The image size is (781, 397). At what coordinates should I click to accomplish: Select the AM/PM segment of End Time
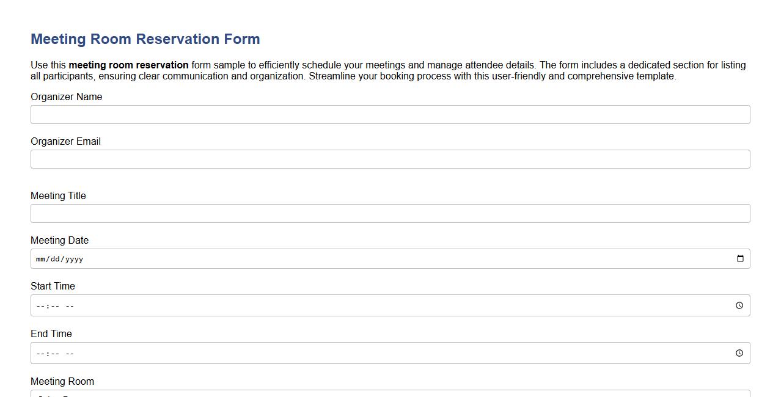[x=69, y=353]
